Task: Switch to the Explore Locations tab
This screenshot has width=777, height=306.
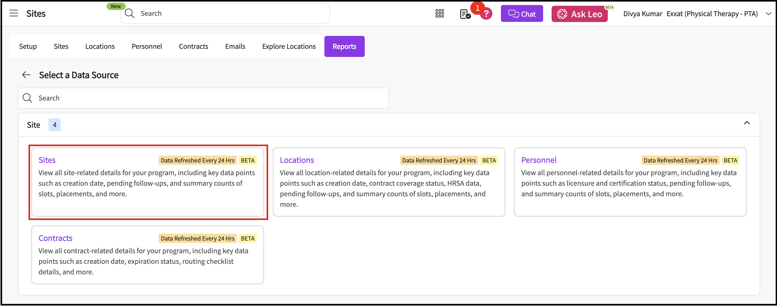Action: pyautogui.click(x=289, y=46)
